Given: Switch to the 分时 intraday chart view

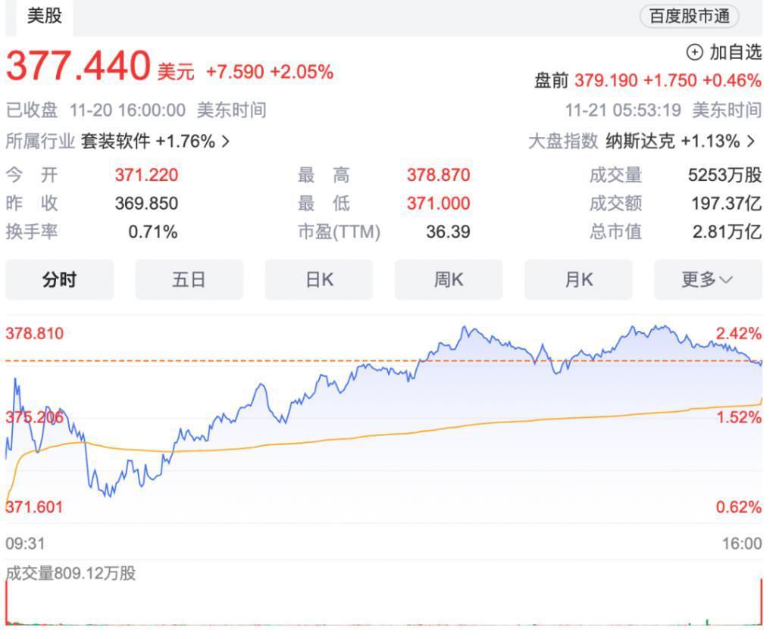Looking at the screenshot, I should click(x=59, y=279).
